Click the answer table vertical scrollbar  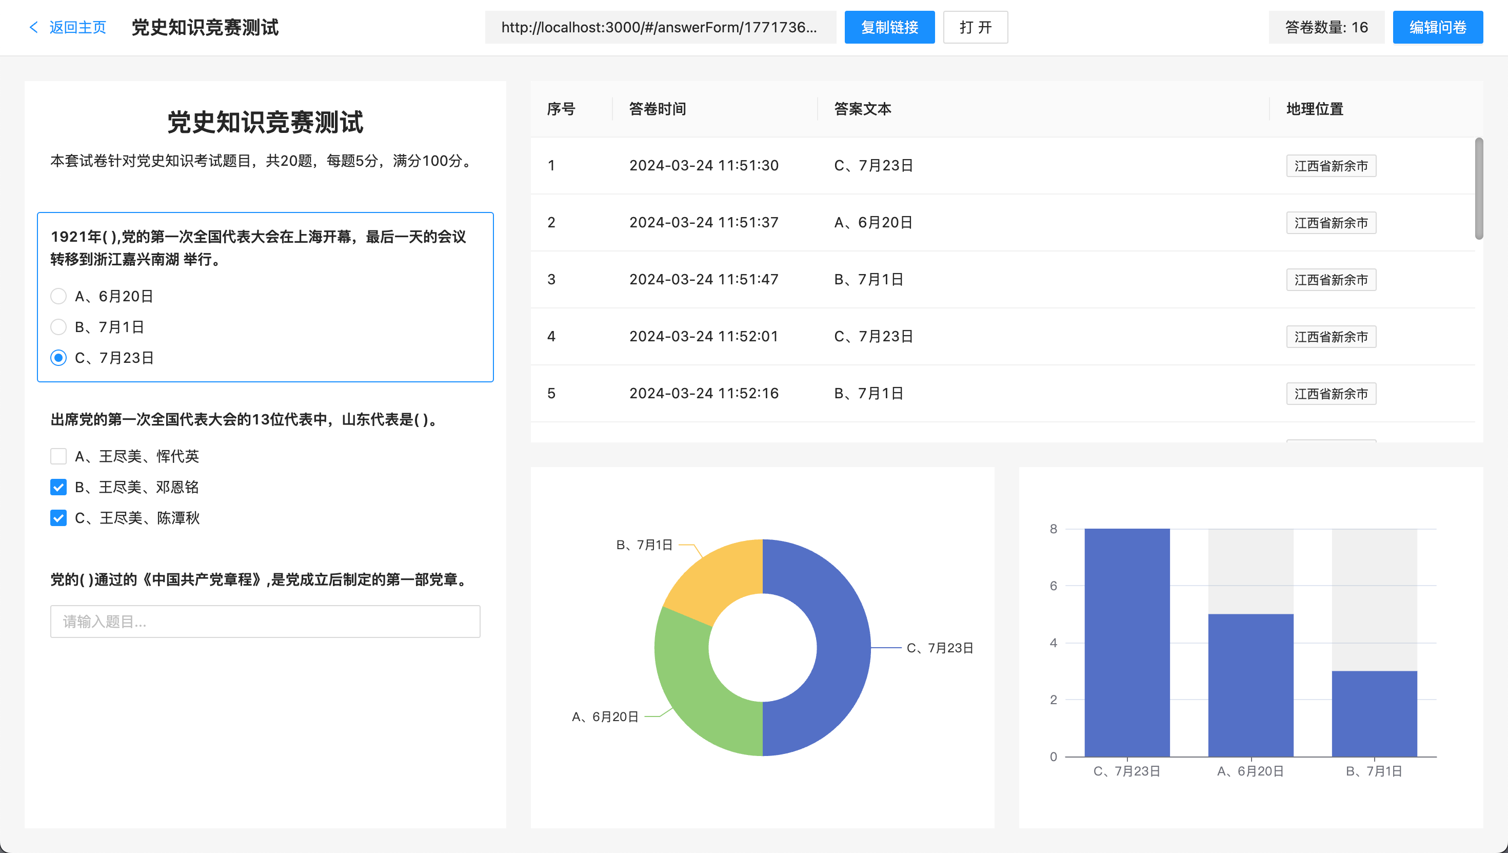(1479, 189)
